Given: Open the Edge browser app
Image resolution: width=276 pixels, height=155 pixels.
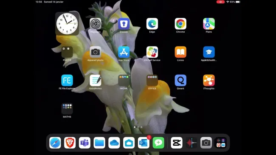Looking at the screenshot, I should tap(152, 24).
